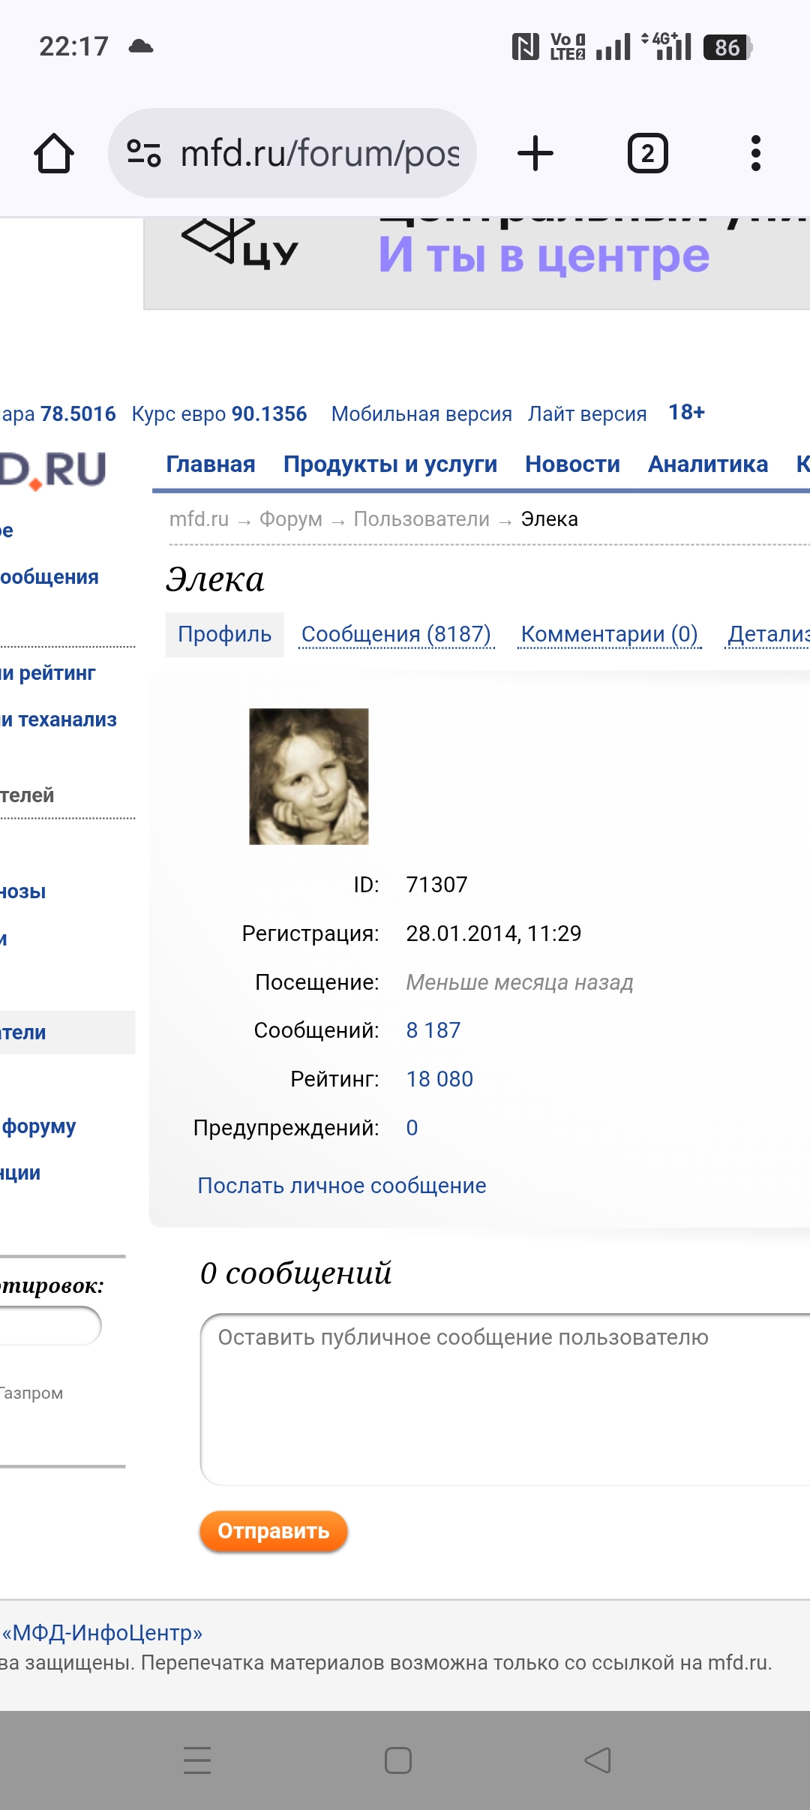Image resolution: width=810 pixels, height=1810 pixels.
Task: Tap the battery 86 status icon
Action: tap(727, 47)
